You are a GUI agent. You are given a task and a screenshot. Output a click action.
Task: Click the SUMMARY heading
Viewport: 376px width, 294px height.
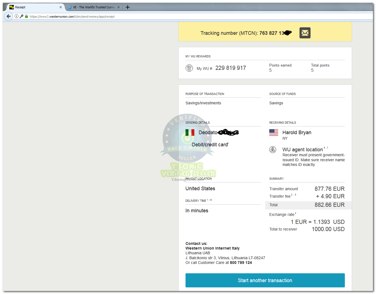coord(276,179)
